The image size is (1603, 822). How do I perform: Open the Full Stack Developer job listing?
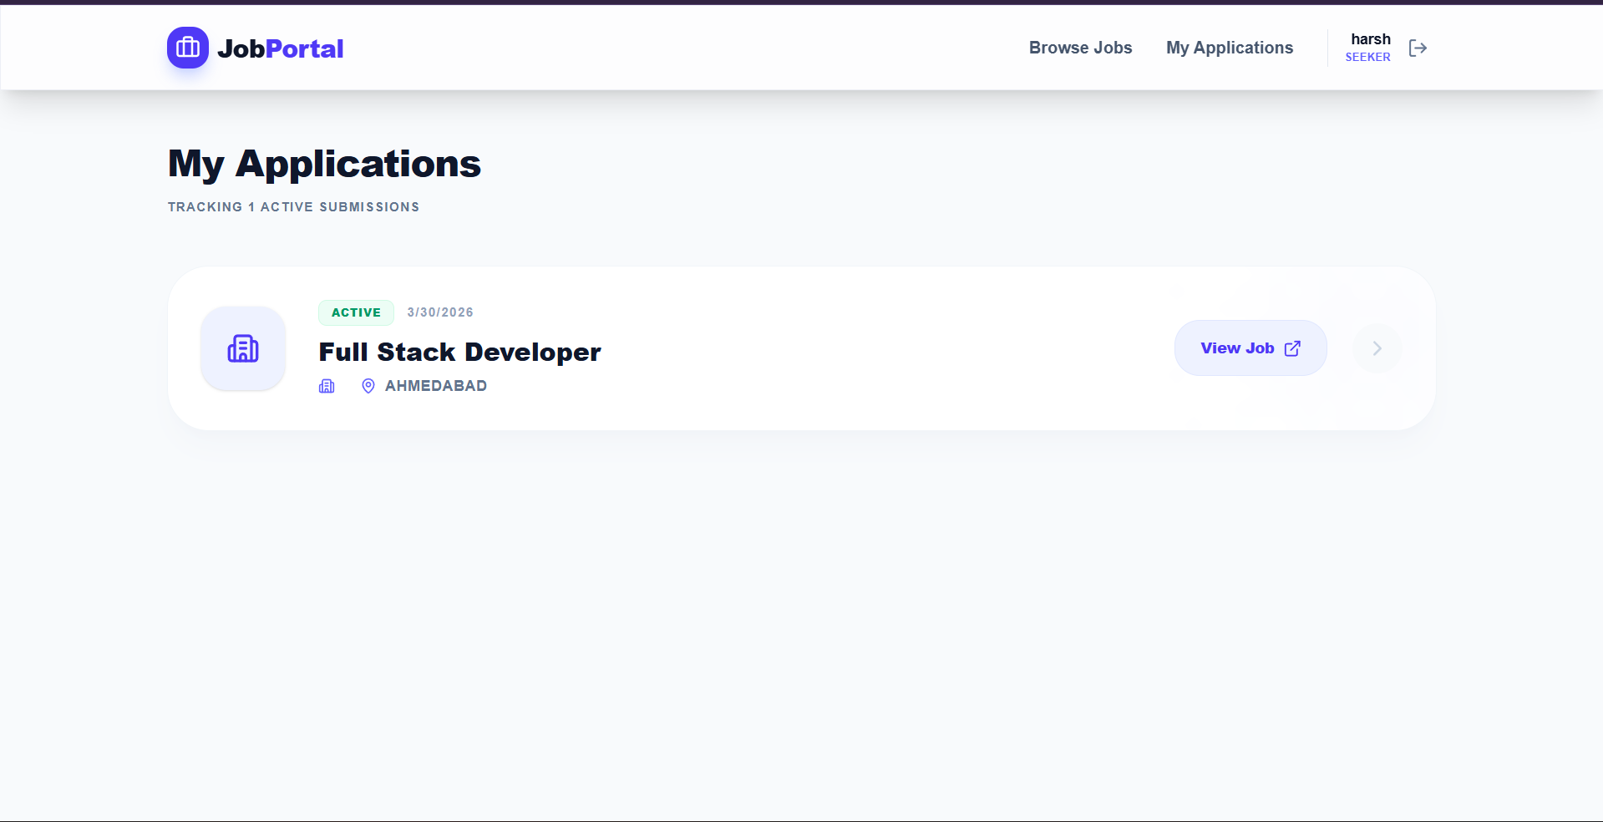click(x=459, y=352)
